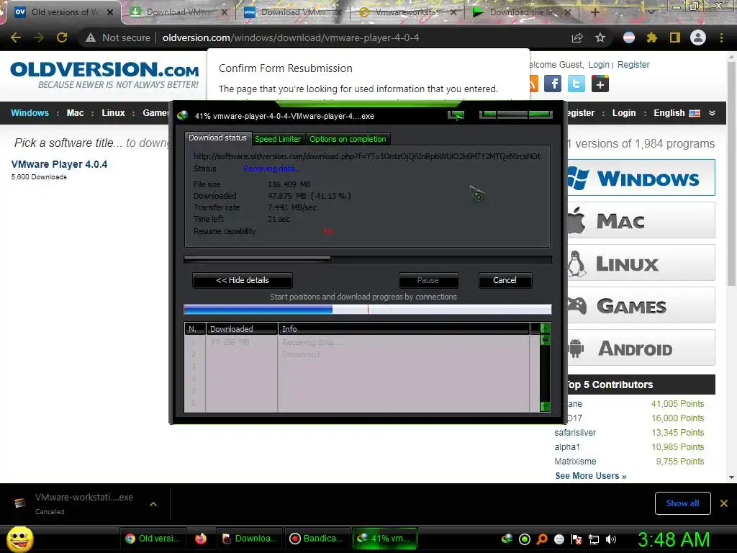Cancel the vmware-player download

505,280
